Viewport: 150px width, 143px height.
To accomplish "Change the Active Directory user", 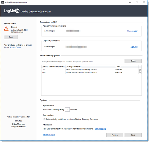I will (x=132, y=31).
